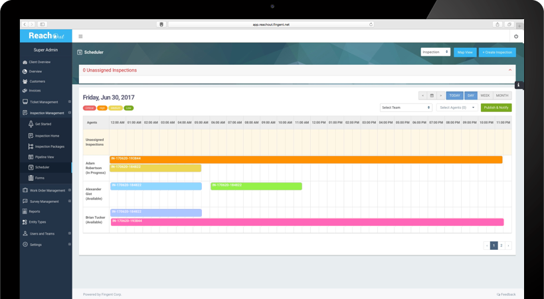Expand Ticket Management submenu arrow
The height and width of the screenshot is (299, 544).
point(70,102)
